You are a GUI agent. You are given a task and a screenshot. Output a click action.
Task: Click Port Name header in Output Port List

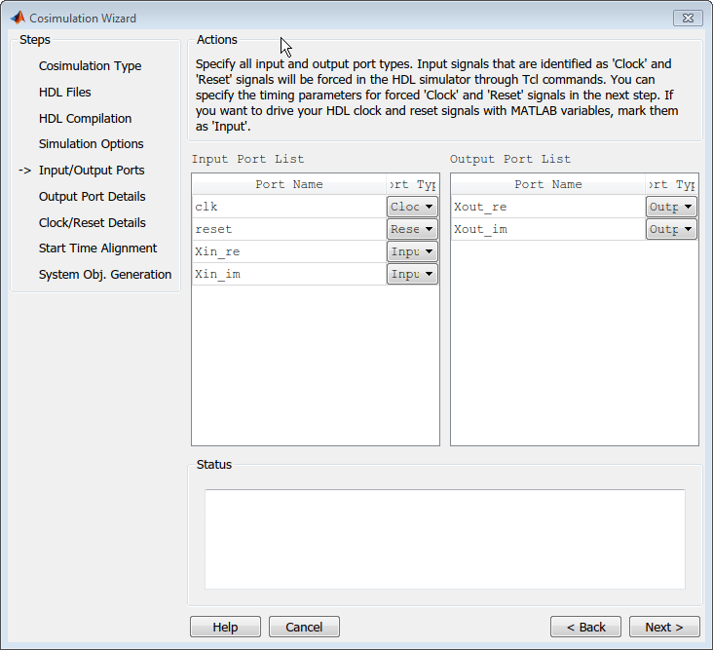point(548,184)
